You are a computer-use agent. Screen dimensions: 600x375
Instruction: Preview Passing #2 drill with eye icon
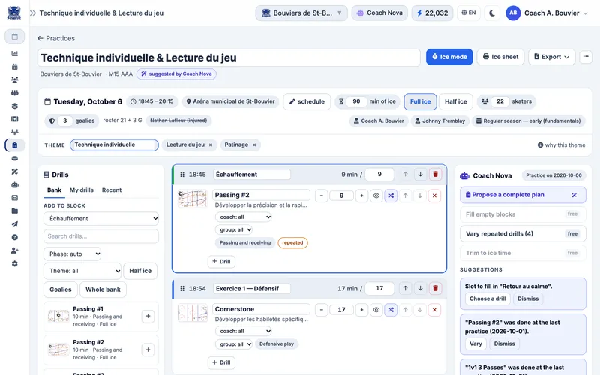[376, 196]
